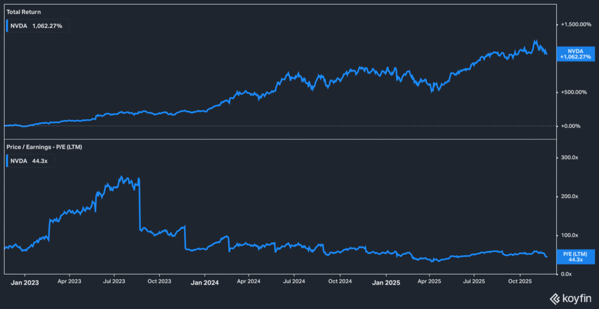Screen dimensions: 599x309
Task: Click the Price / Earnings - P/E (LTM) title
Action: pos(44,147)
